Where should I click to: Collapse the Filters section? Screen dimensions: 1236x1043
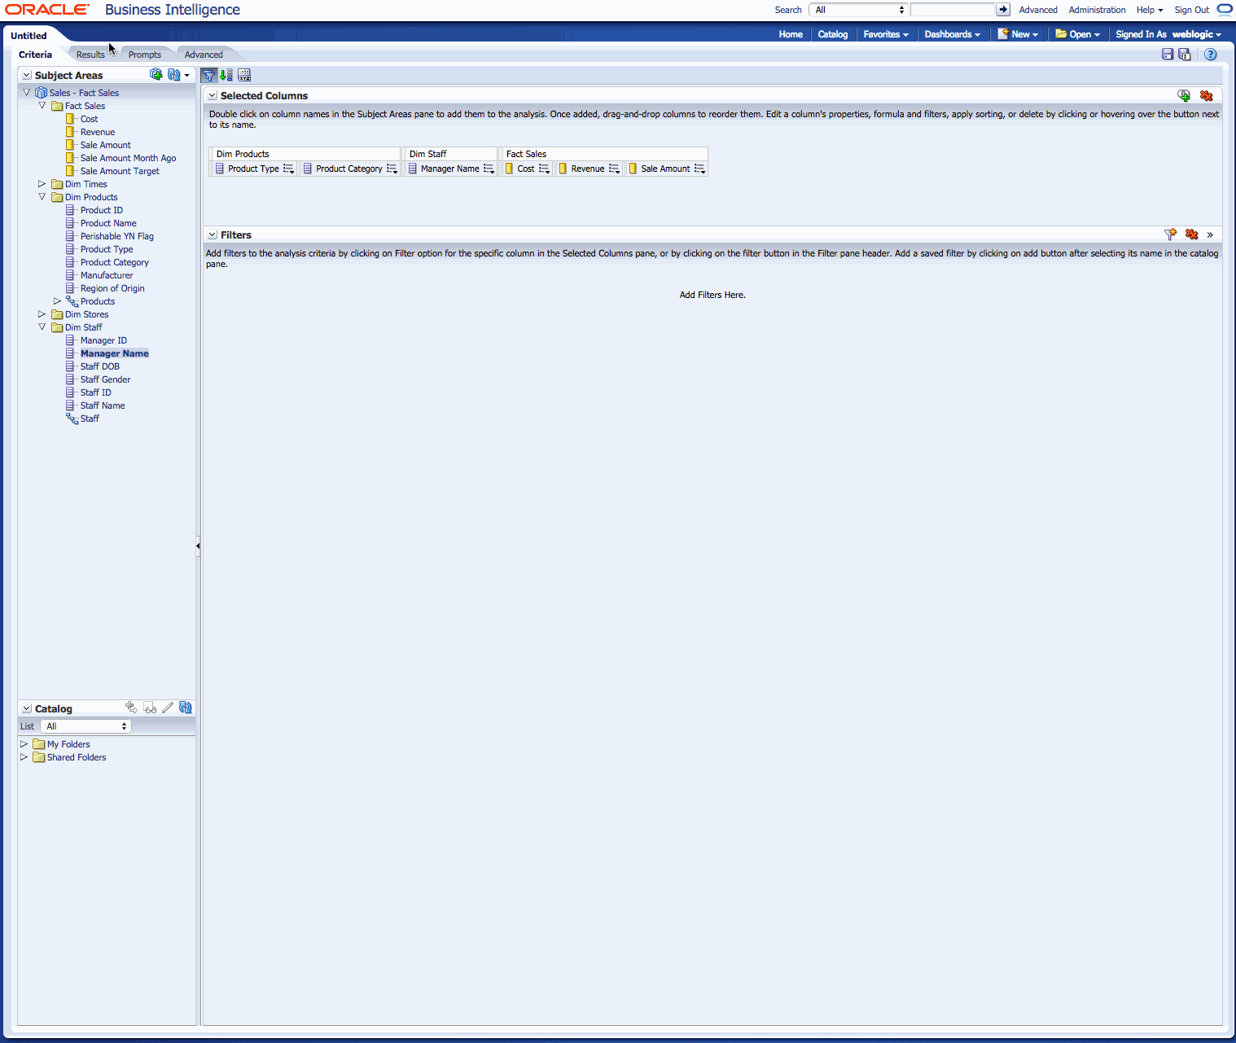point(213,234)
